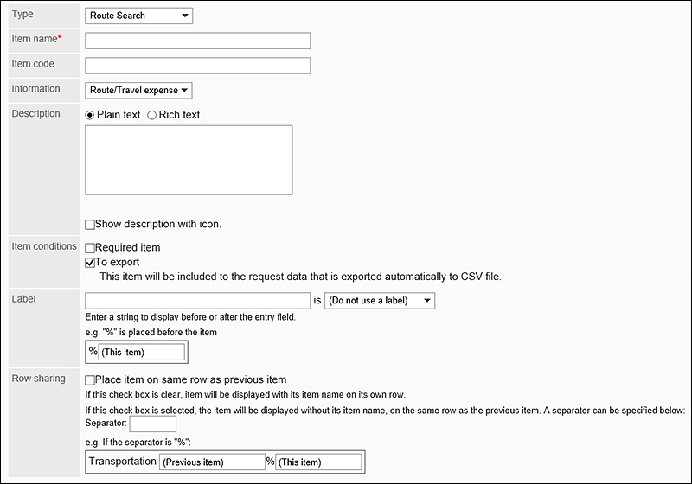The image size is (692, 484).
Task: Open the (Do not use a label) dropdown
Action: (x=380, y=301)
